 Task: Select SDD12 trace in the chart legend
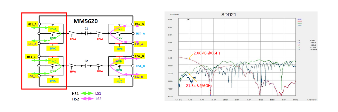coord(300,21)
